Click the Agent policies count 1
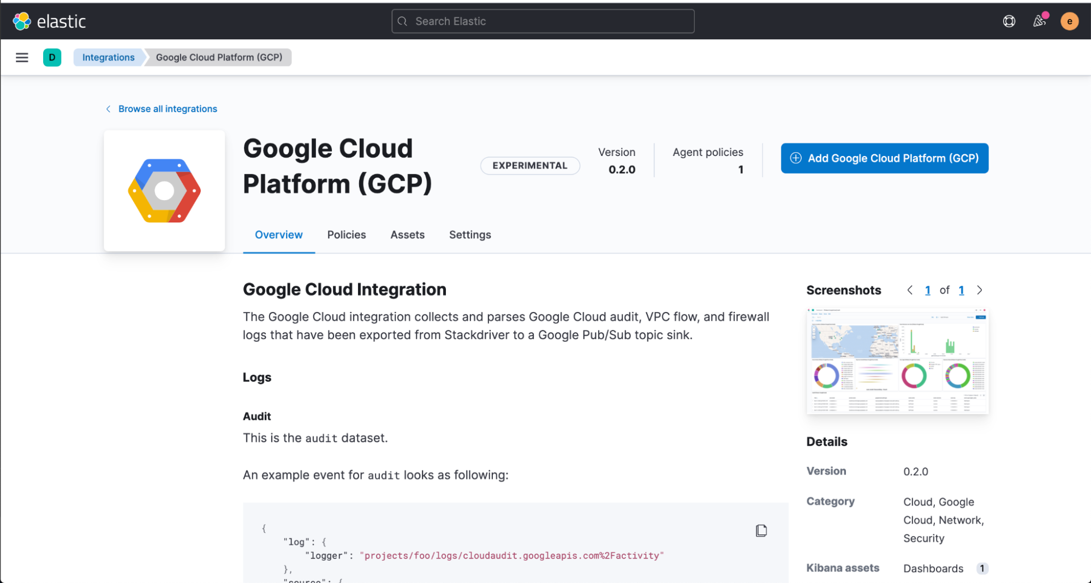The width and height of the screenshot is (1091, 583). click(741, 170)
